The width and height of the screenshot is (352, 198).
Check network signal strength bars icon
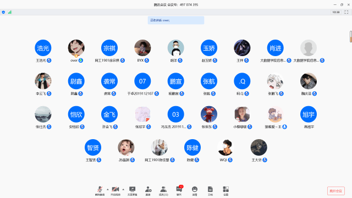click(x=10, y=12)
